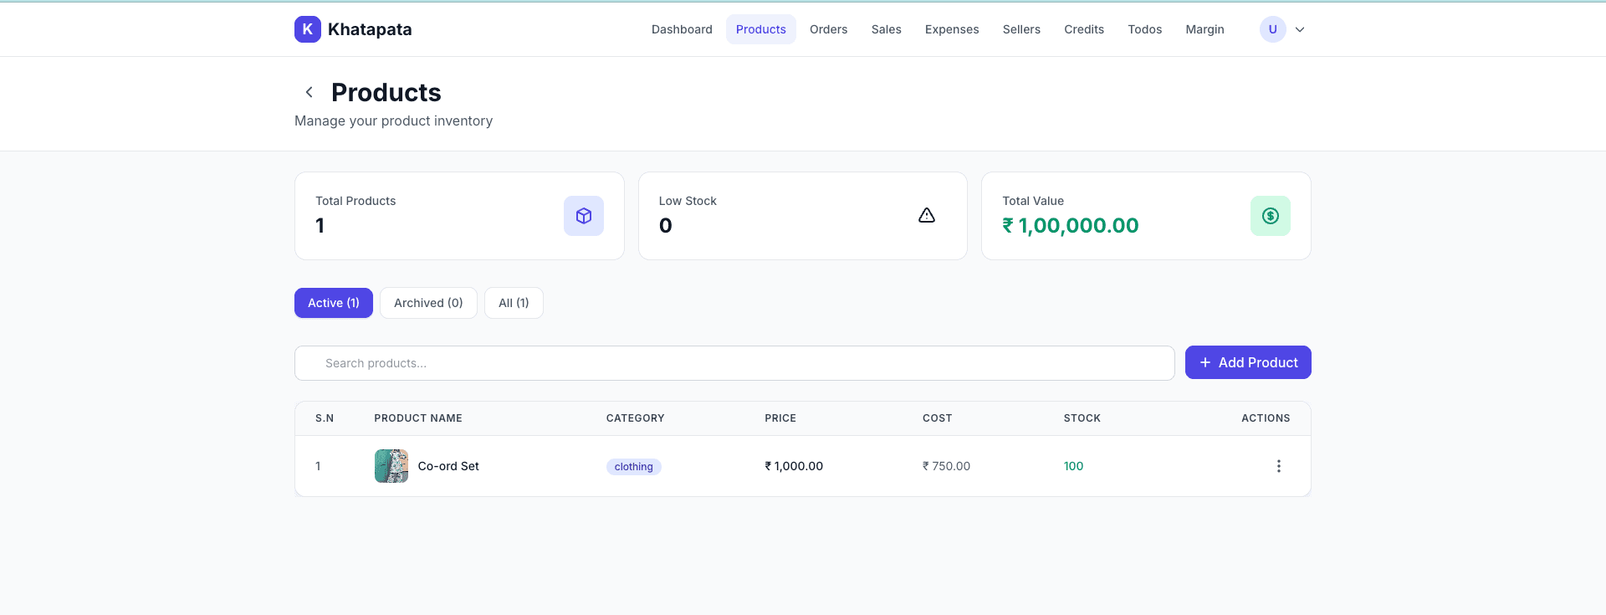Viewport: 1606px width, 615px height.
Task: Click the Total Products label
Action: tap(355, 201)
